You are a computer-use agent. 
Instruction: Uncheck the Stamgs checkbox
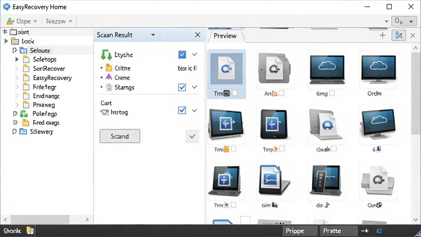pos(182,87)
